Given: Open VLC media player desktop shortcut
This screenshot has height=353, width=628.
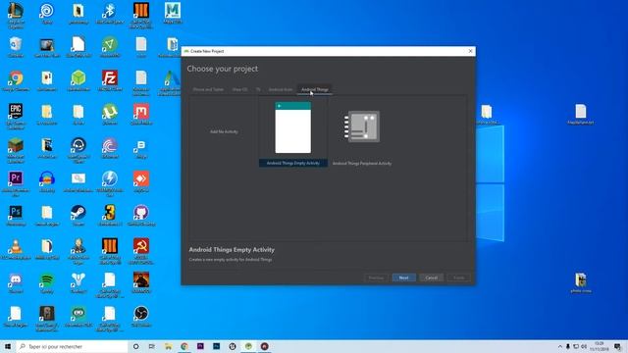Looking at the screenshot, I should click(x=16, y=249).
